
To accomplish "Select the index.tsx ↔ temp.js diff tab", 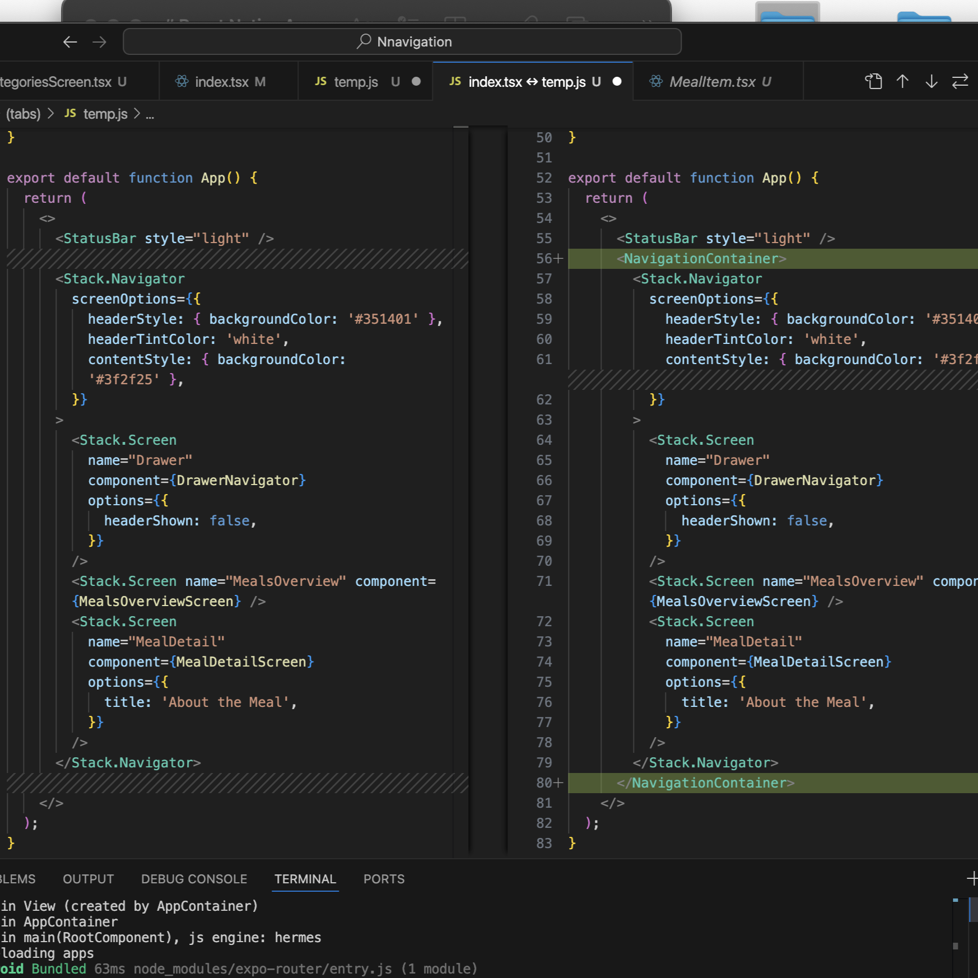I will [x=533, y=82].
